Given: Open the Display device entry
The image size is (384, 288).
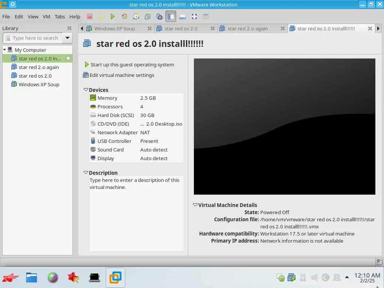Looking at the screenshot, I should point(136,159).
